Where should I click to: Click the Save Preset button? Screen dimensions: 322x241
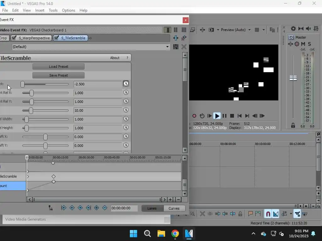point(58,75)
